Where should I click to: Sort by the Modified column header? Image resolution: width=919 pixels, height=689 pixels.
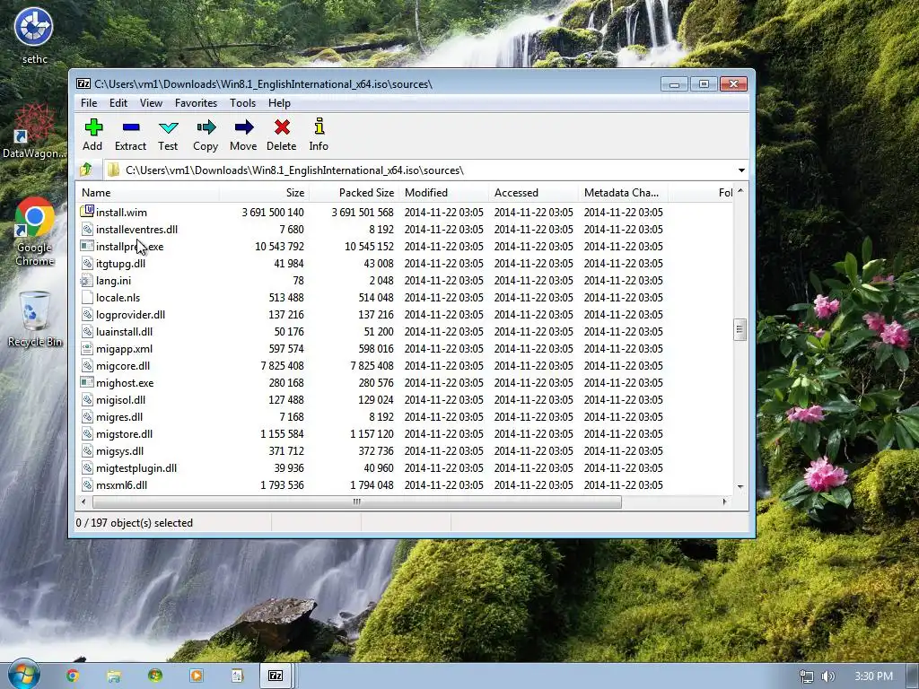443,192
